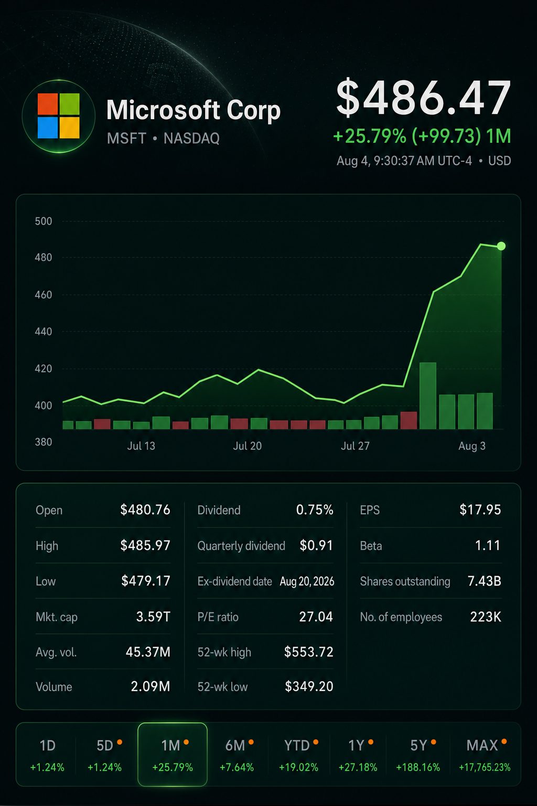The width and height of the screenshot is (537, 806).
Task: Click the MSFT • NASDAQ ticker label
Action: [163, 139]
